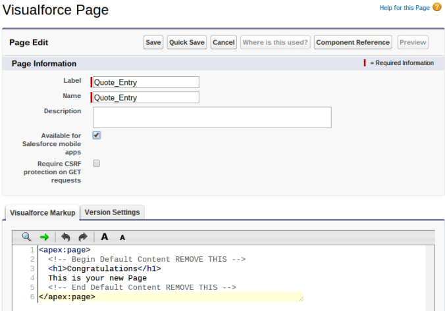
Task: Click the closing </apex:page> tag line
Action: [x=67, y=297]
